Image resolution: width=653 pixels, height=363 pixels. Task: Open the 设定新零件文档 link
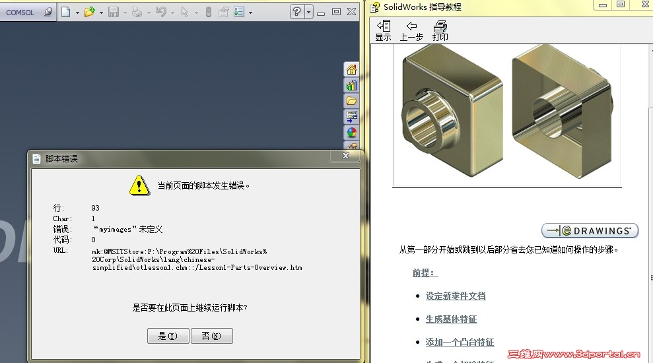coord(456,296)
